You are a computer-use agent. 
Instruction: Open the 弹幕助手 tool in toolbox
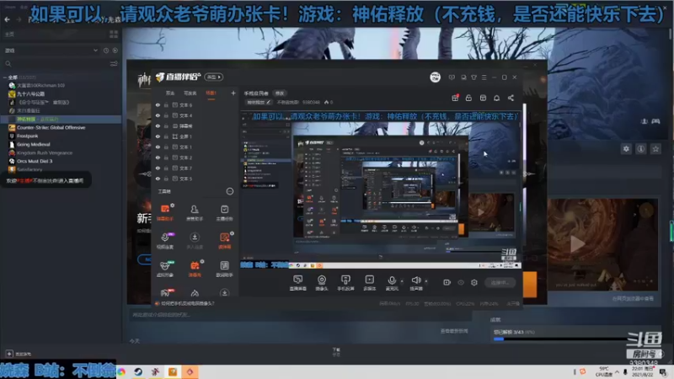pyautogui.click(x=165, y=212)
